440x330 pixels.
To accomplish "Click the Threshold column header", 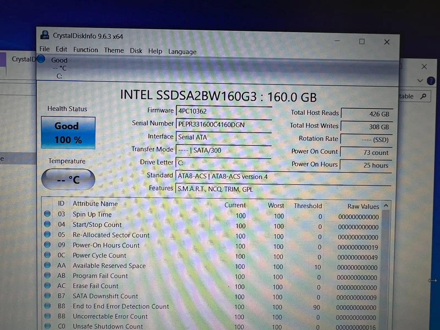I will coord(308,206).
